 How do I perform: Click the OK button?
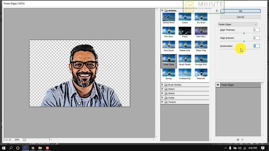coord(240,11)
